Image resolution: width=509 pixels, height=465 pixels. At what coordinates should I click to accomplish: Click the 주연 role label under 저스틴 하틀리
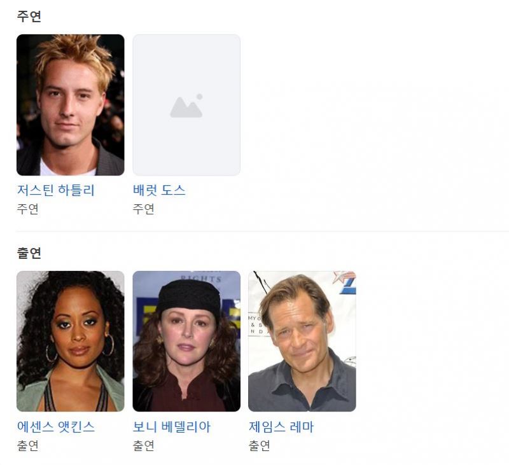point(27,209)
